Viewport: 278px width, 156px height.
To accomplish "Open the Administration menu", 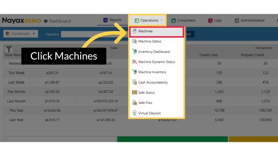I will click(249, 21).
